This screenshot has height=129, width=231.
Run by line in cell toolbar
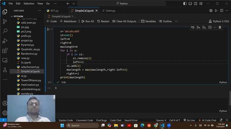(193, 27)
